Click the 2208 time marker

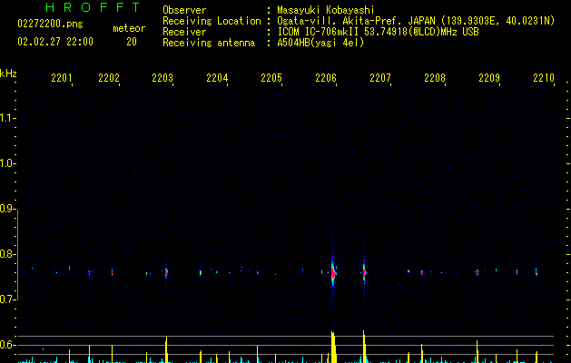click(x=435, y=78)
